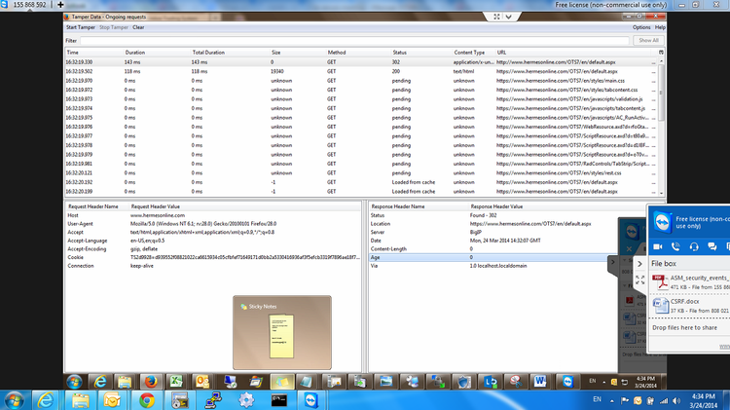Click the TeamViewer headset voice icon
730x410 pixels.
point(694,246)
